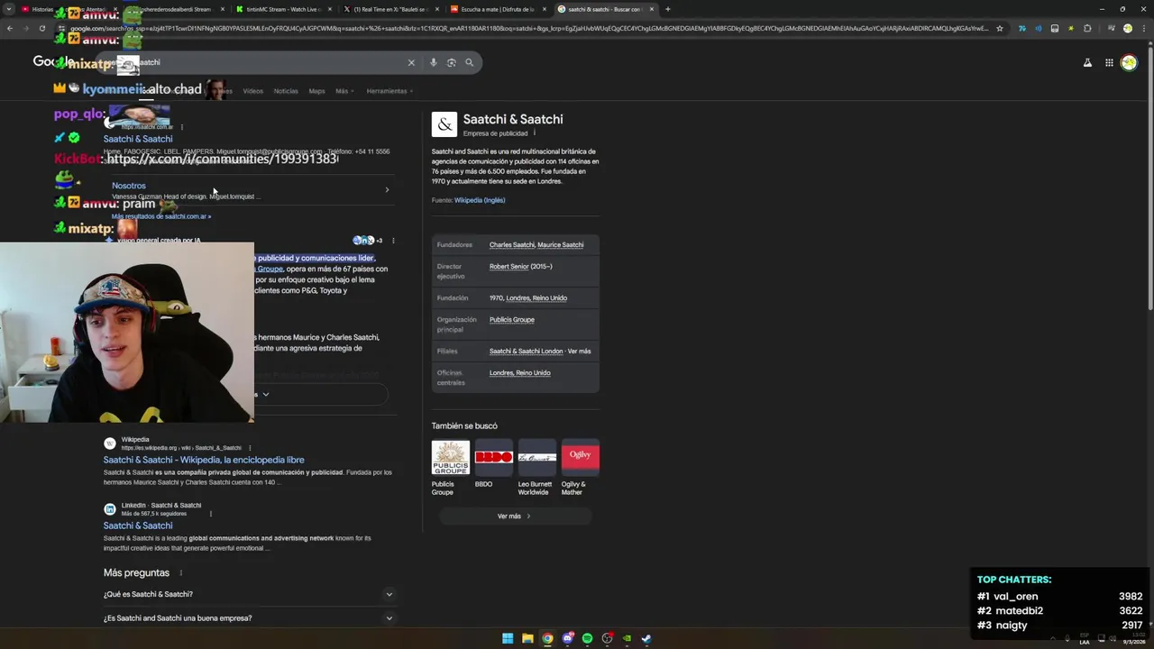This screenshot has height=649, width=1154.
Task: Open File Explorer from the taskbar
Action: click(527, 638)
